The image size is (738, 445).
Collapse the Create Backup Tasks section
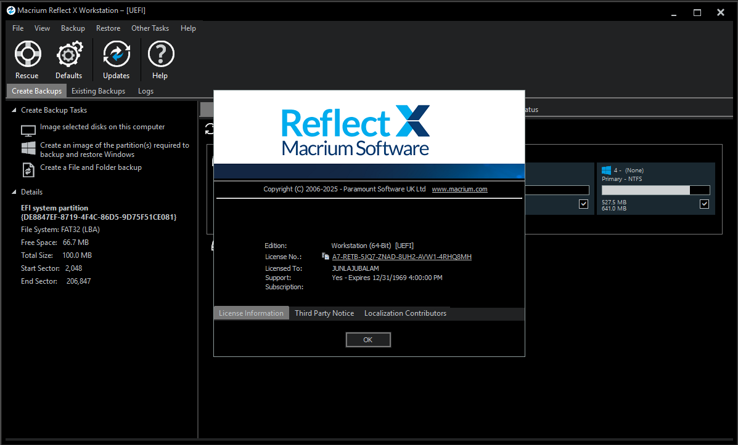[x=14, y=110]
